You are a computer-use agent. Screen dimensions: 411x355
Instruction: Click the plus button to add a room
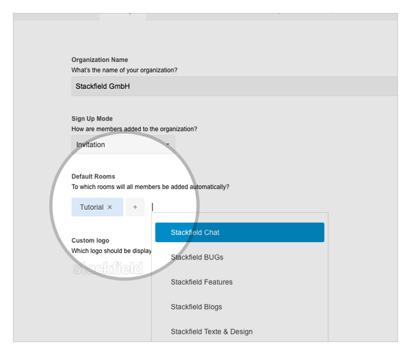(x=135, y=207)
